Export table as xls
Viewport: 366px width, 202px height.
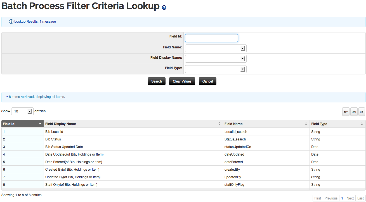tap(362, 112)
